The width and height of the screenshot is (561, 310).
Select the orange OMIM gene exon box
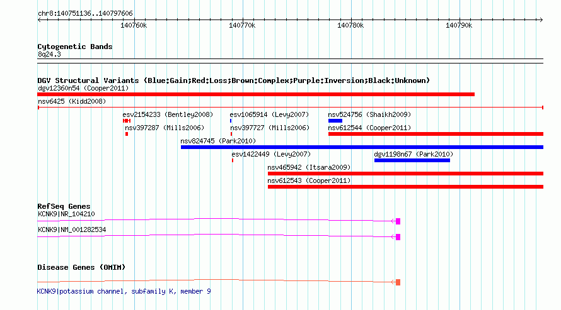398,282
